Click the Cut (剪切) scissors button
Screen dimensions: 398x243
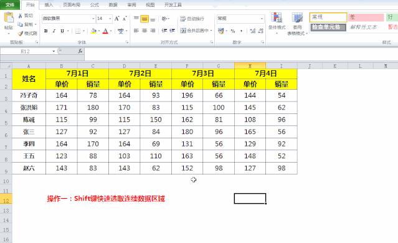(26, 16)
